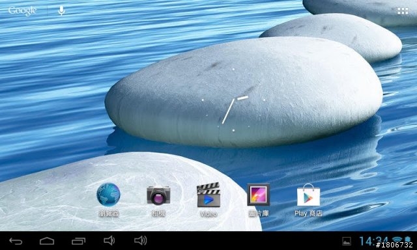Raise volume with the louder speaker icon
This screenshot has width=417, height=250.
click(x=141, y=240)
